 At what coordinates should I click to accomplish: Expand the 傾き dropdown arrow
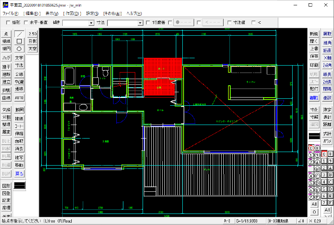point(91,23)
